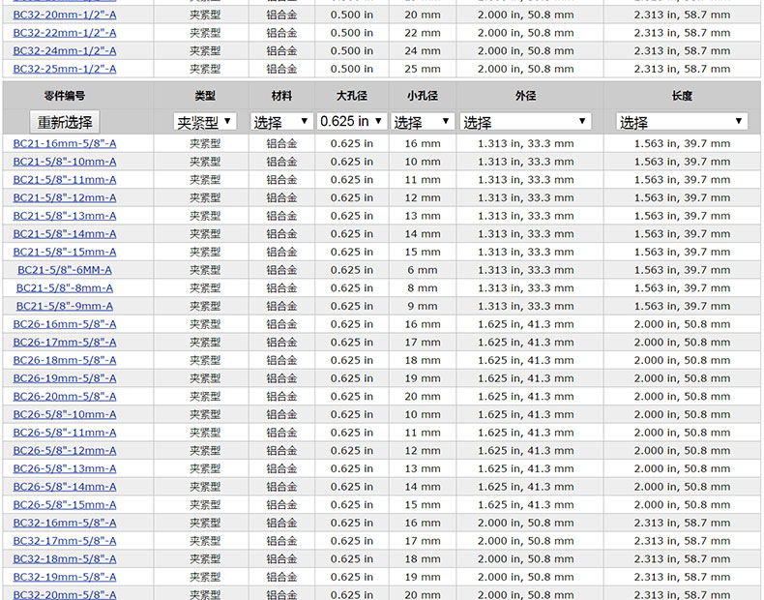Expand the 外径 选择 dropdown

coord(525,122)
